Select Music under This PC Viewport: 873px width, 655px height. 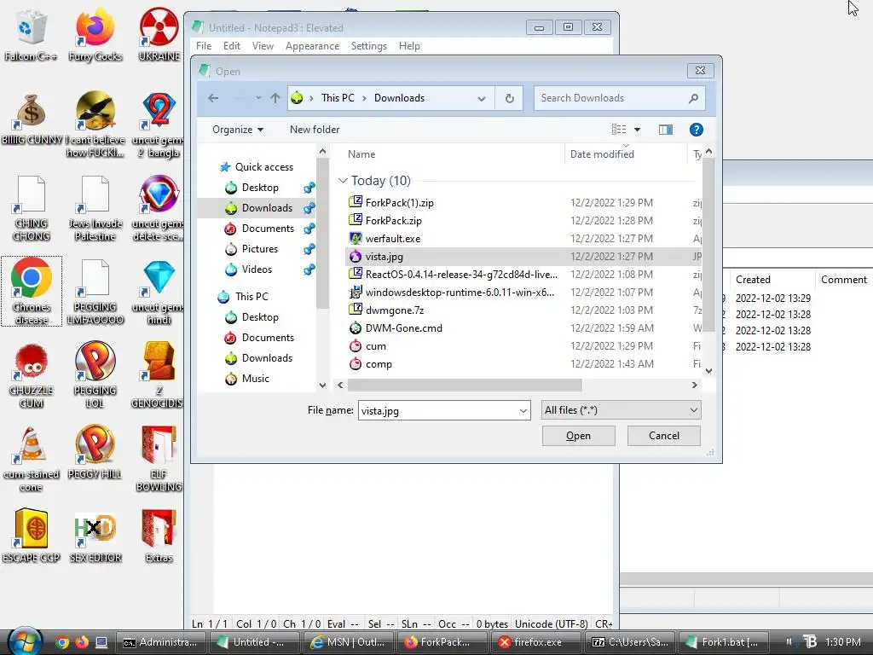pos(255,379)
